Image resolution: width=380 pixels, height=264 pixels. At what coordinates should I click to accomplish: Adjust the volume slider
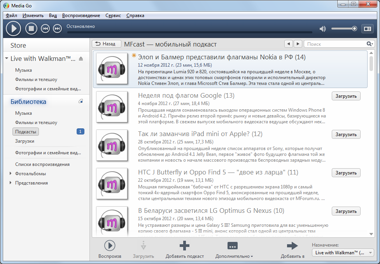(344, 29)
